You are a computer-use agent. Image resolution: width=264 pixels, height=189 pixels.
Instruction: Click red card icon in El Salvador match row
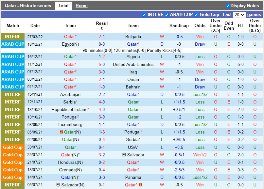(x=140, y=185)
